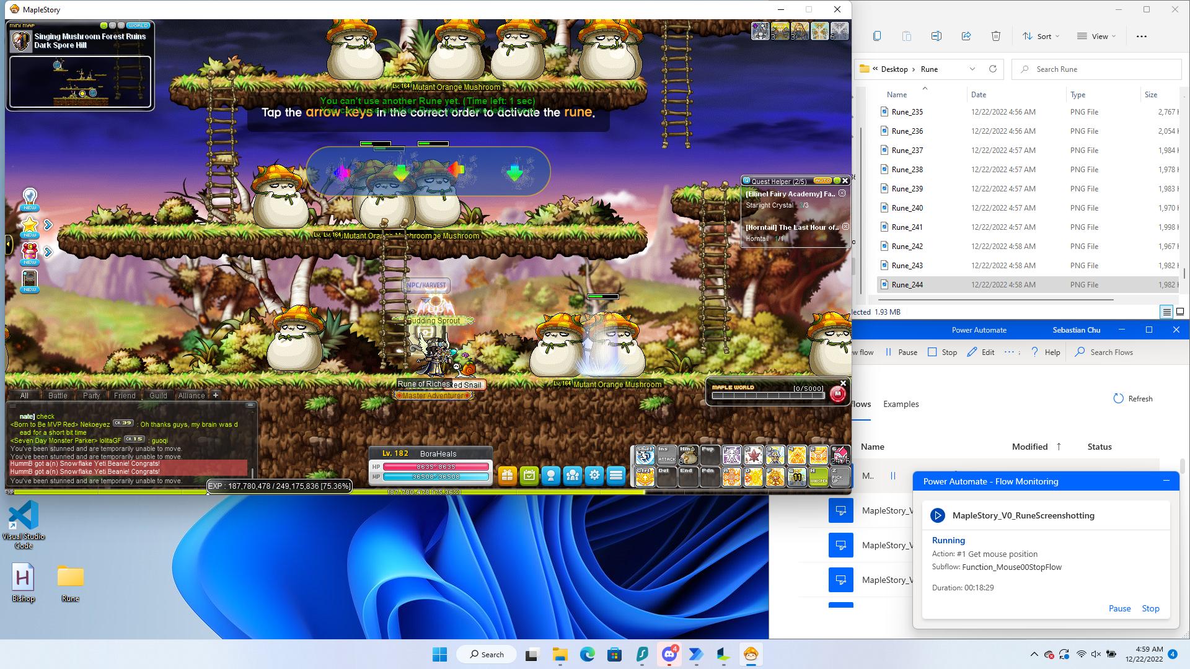This screenshot has width=1190, height=669.
Task: Open the green event calendar button
Action: click(x=529, y=476)
